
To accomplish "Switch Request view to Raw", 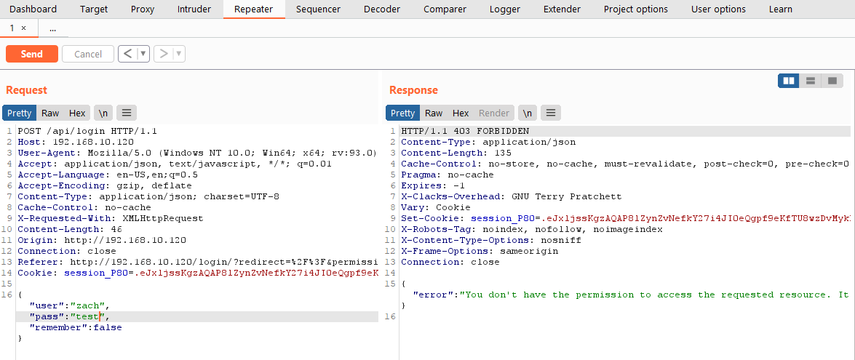I will pos(50,113).
